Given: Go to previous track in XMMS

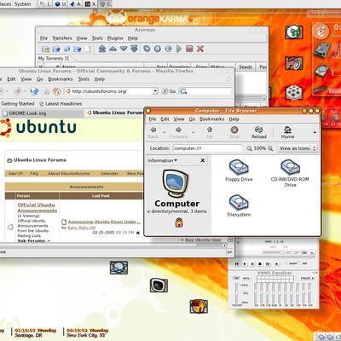Looking at the screenshot, I should point(237,263).
